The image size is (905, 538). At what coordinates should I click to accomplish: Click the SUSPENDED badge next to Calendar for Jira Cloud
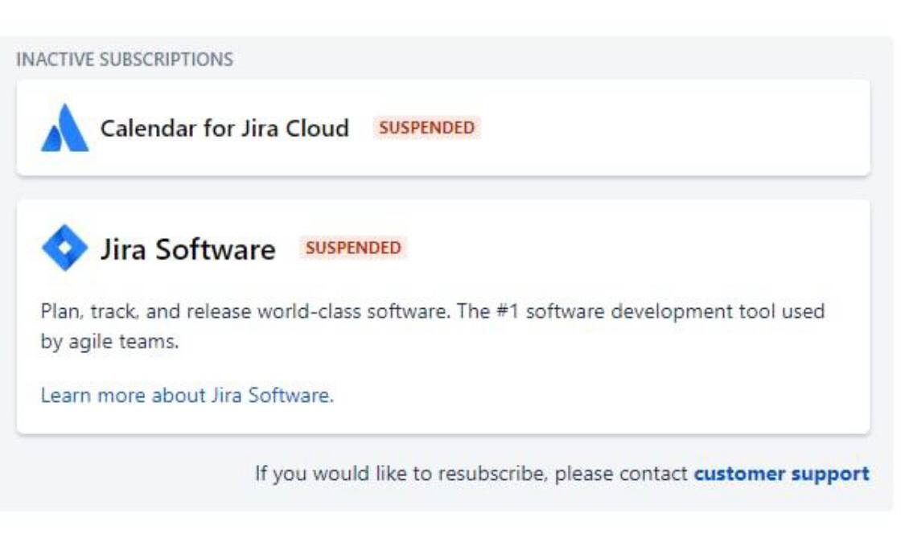426,128
